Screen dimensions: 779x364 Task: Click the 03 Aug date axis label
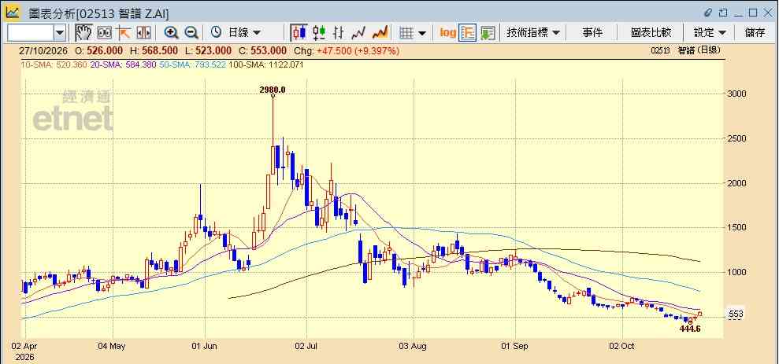(414, 346)
